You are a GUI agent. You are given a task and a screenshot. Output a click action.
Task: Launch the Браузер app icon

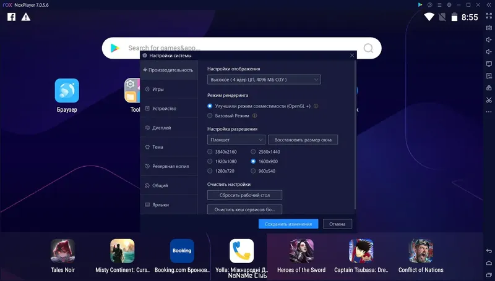tap(67, 90)
